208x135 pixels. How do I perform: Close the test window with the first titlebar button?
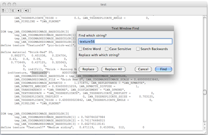pyautogui.click(x=4, y=5)
